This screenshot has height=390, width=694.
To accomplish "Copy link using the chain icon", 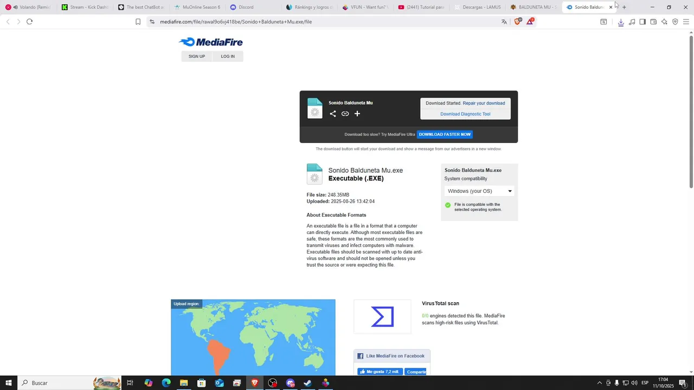I will [x=345, y=114].
